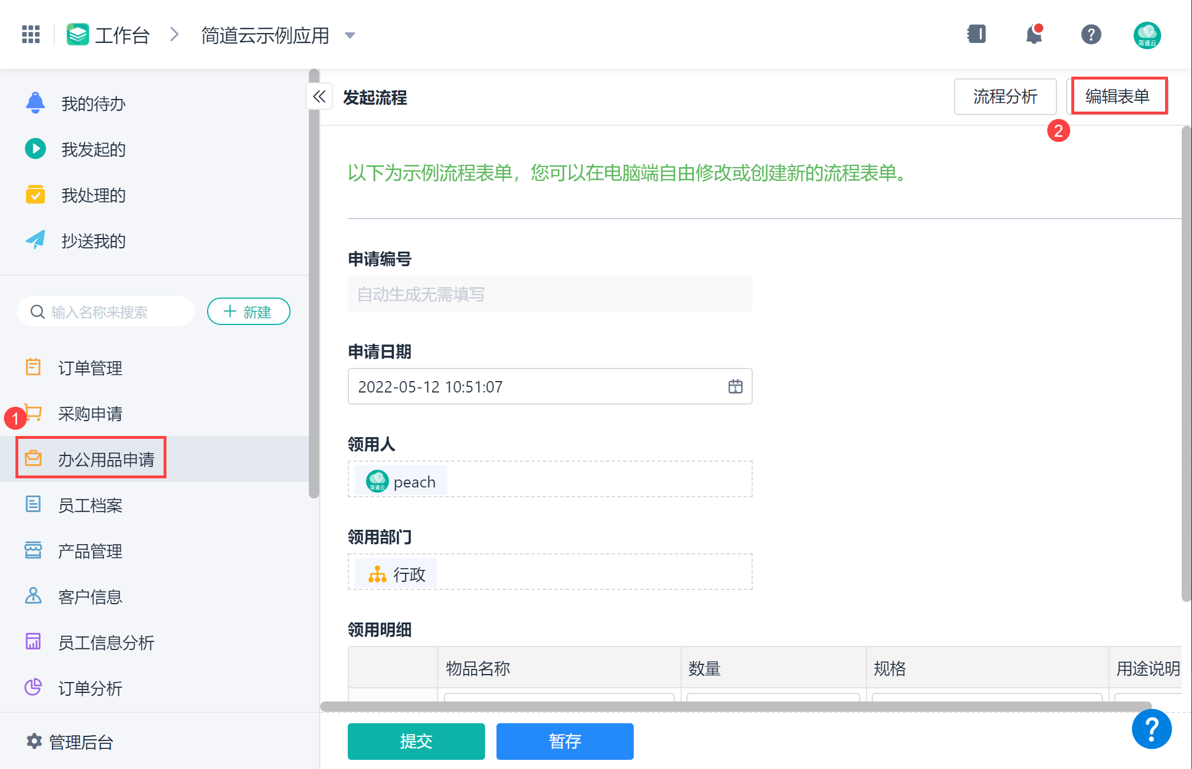The height and width of the screenshot is (769, 1192).
Task: Open the 申请日期 date picker field
Action: click(538, 387)
